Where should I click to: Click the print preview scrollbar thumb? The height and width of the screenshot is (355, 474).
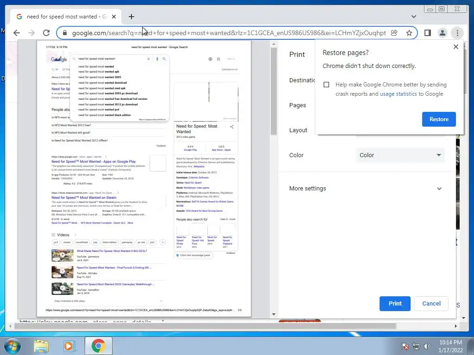[x=274, y=92]
